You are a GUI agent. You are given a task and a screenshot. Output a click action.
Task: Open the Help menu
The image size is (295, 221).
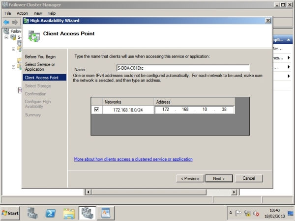point(51,13)
